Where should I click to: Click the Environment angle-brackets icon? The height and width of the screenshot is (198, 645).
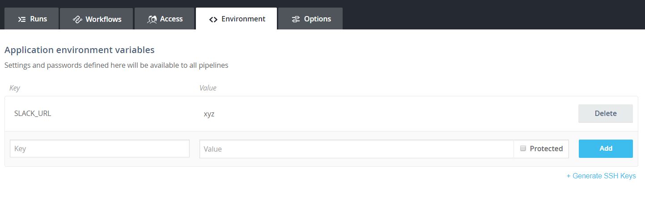[x=213, y=19]
